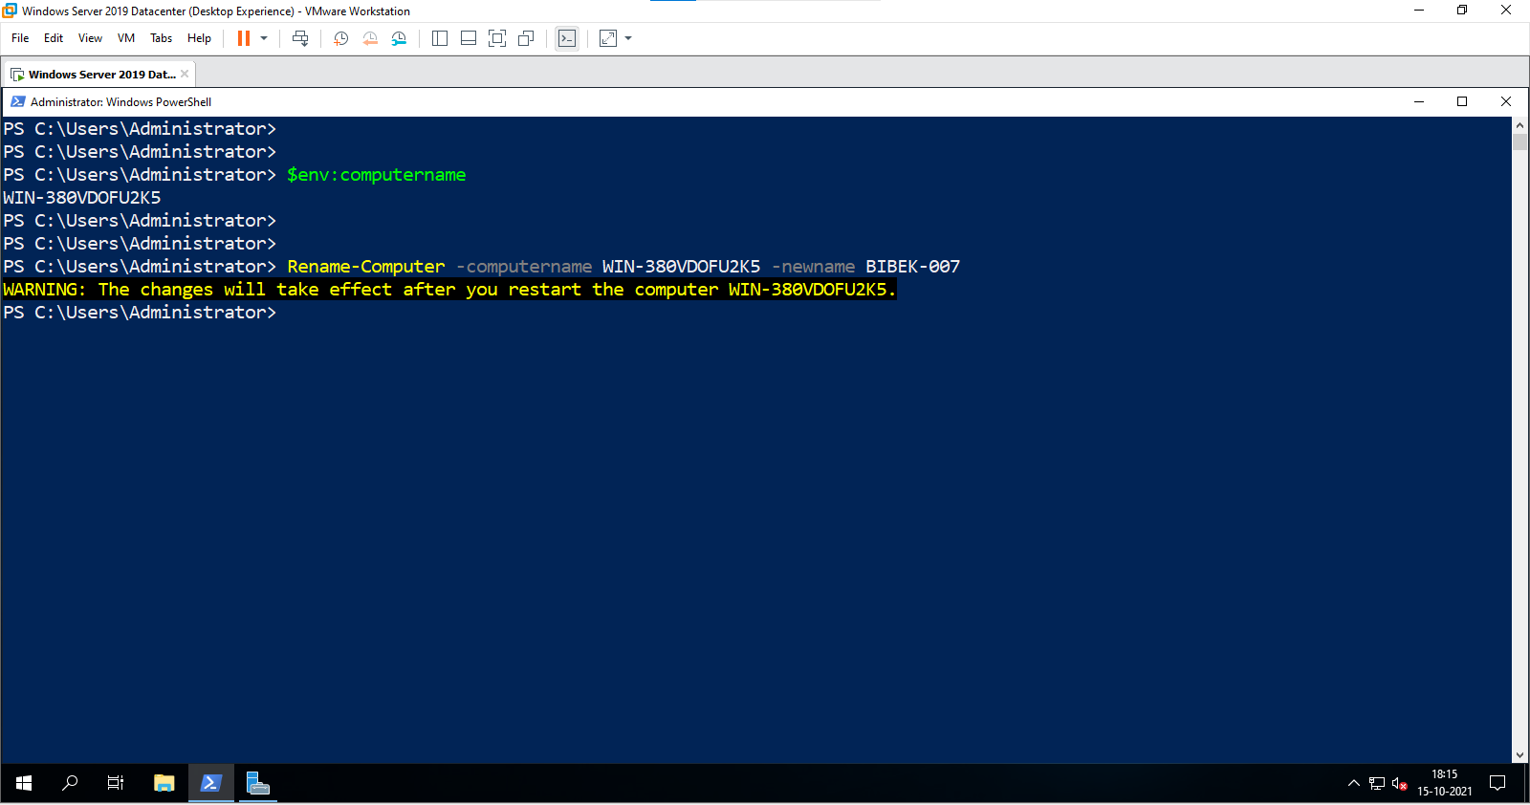Viewport: 1530px width, 805px height.
Task: Close the Windows Server 2019 VM tab
Action: click(185, 74)
